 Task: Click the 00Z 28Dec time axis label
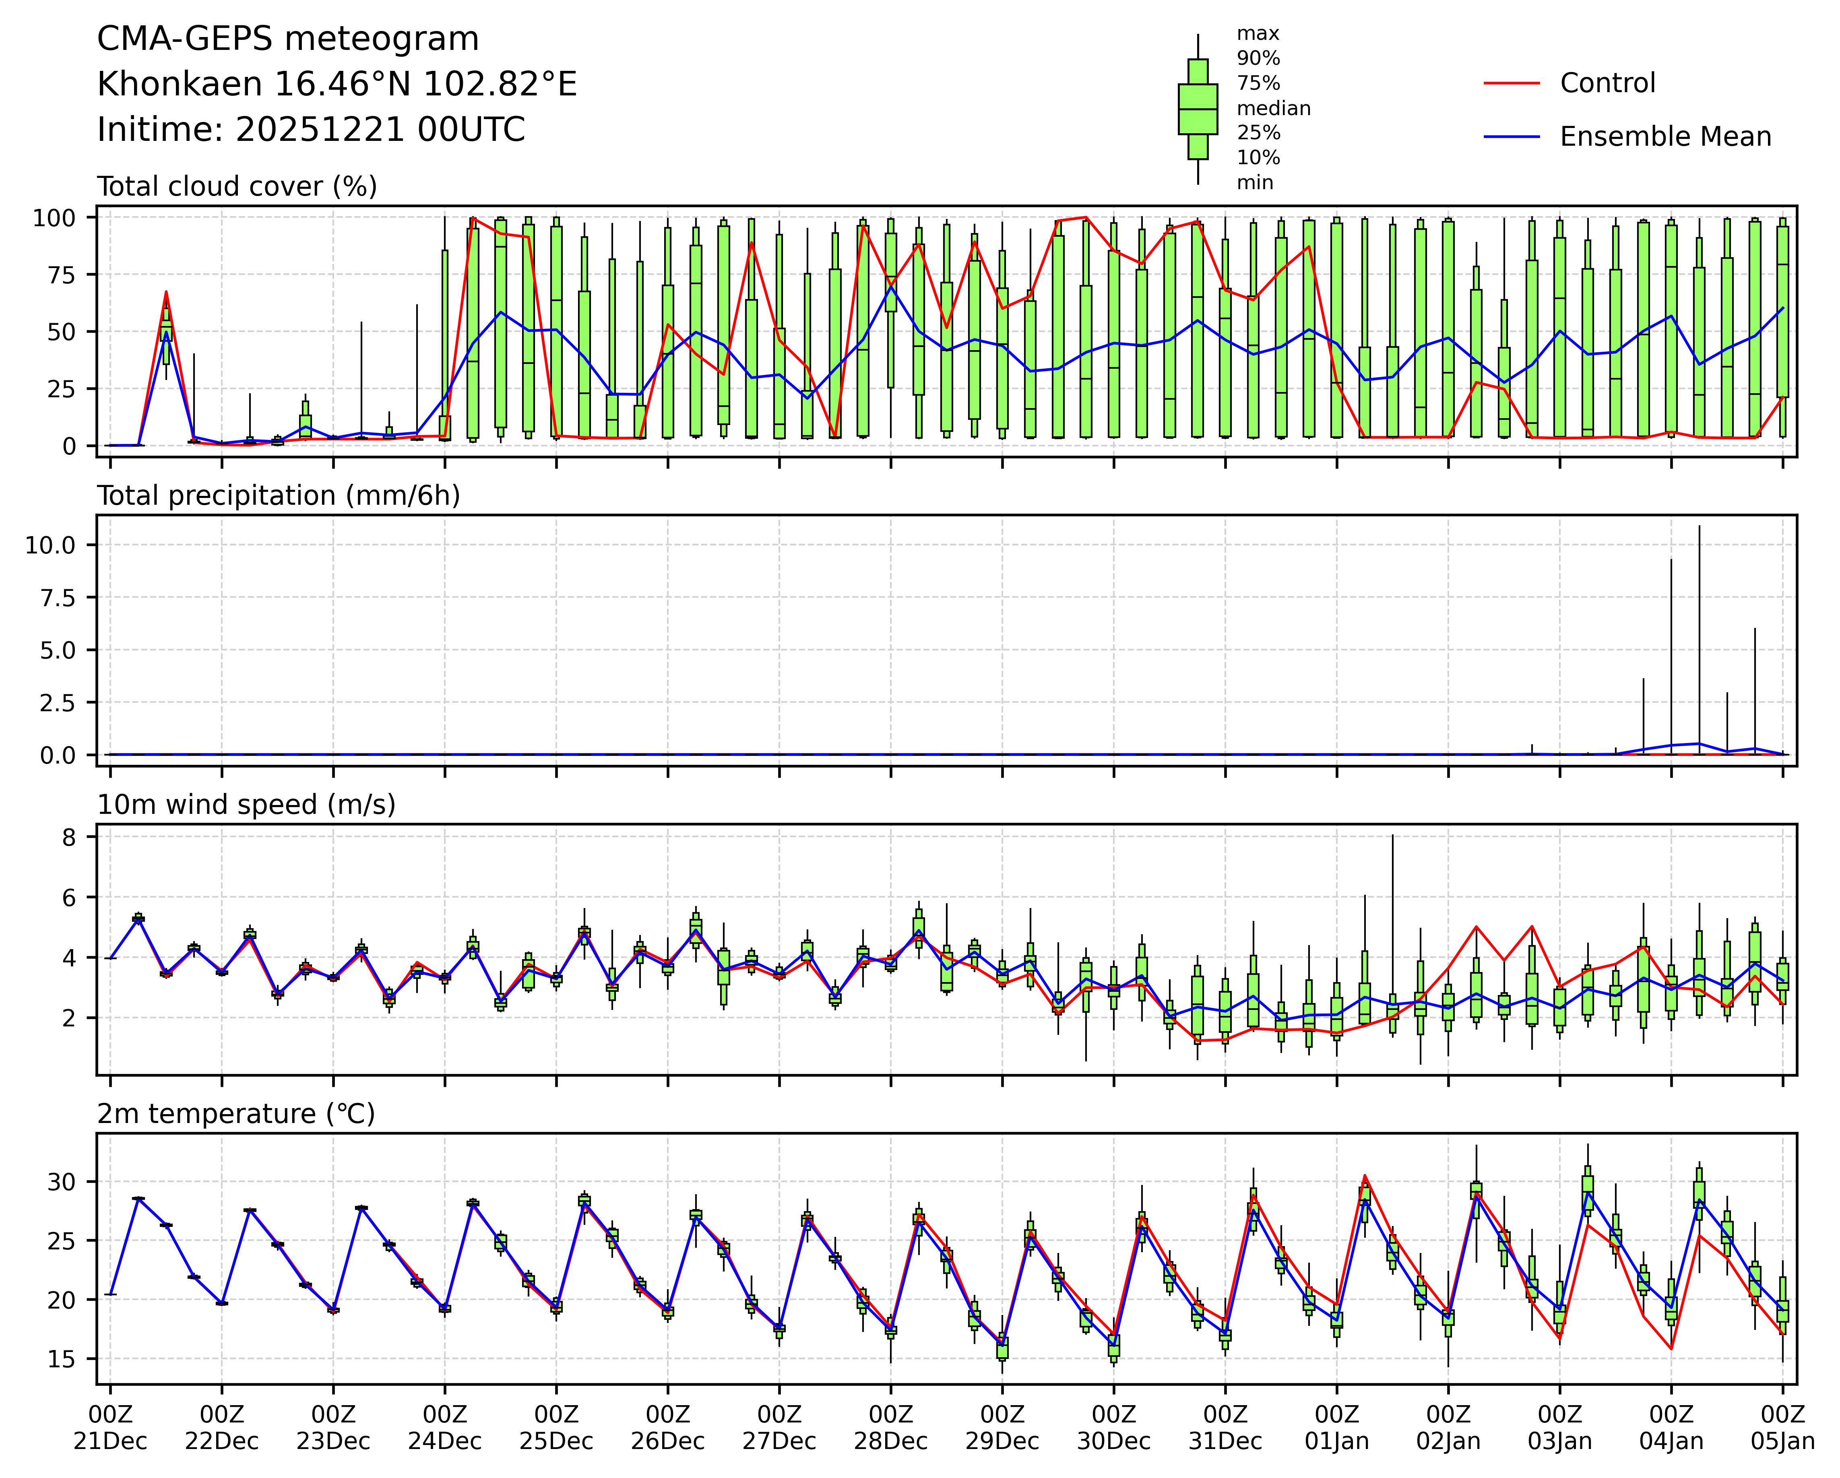[891, 1428]
